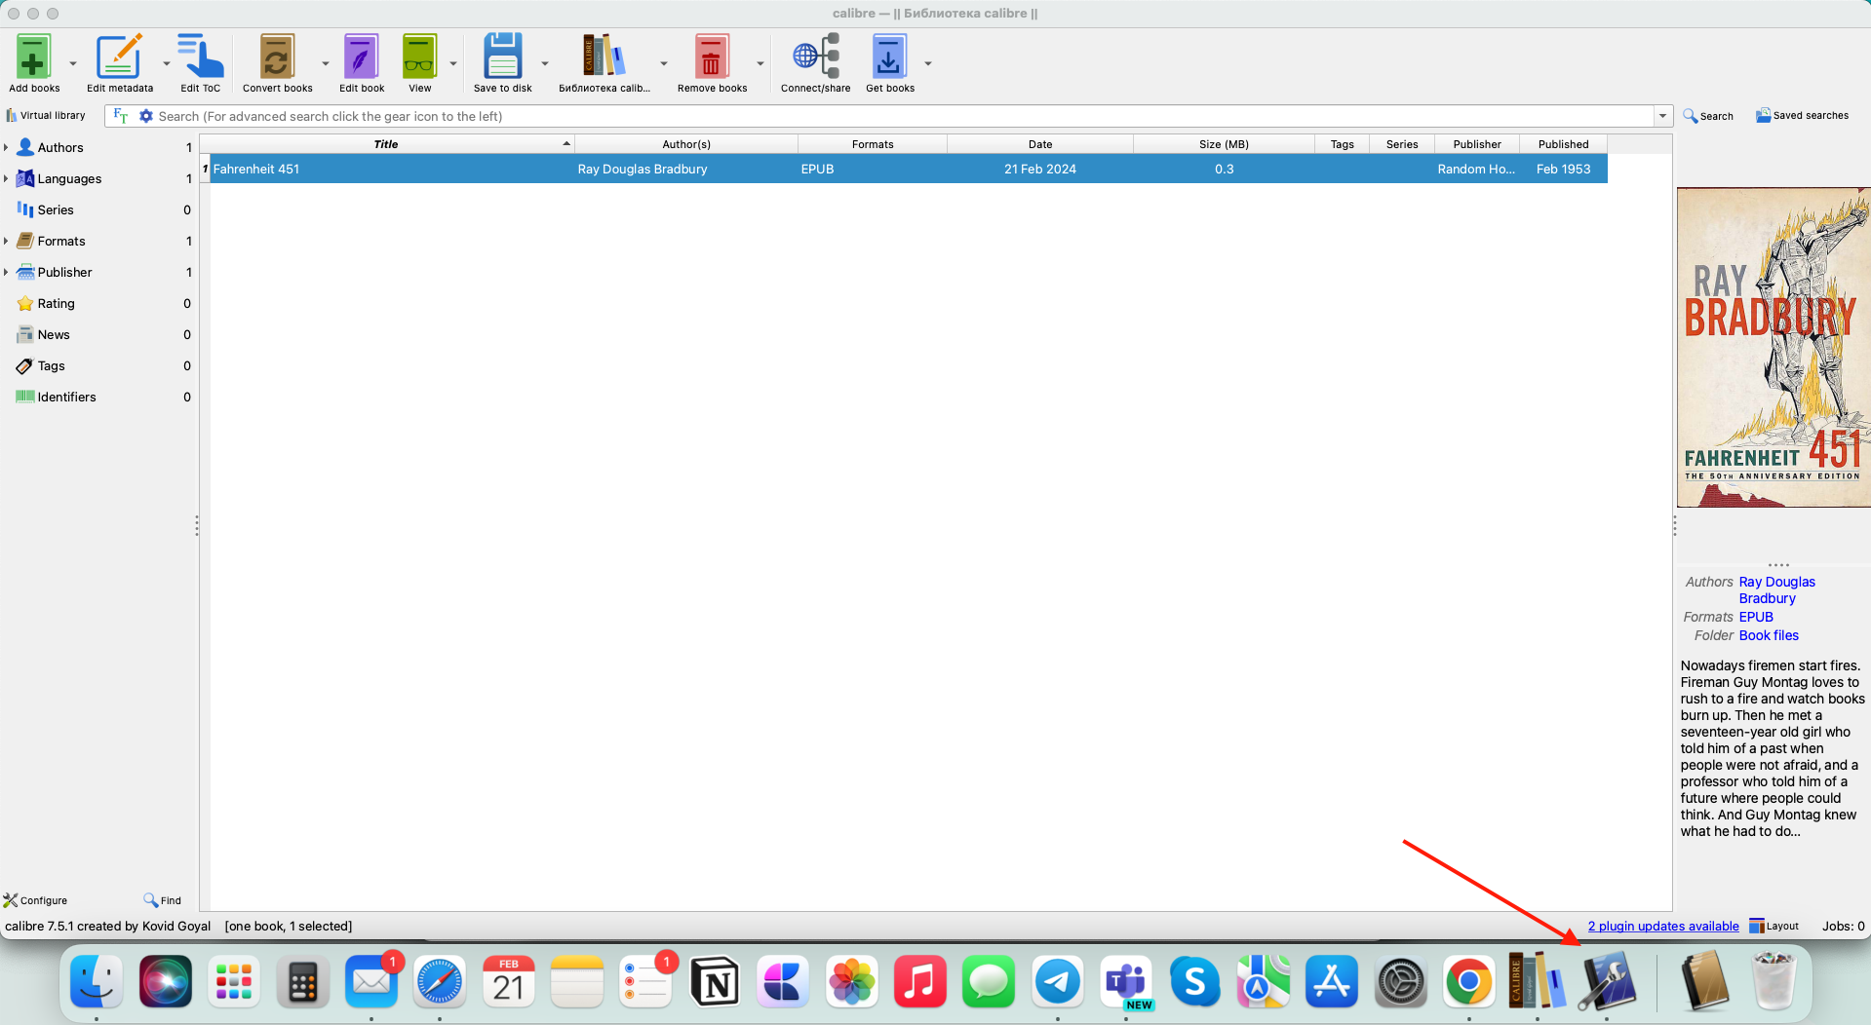This screenshot has height=1025, width=1871.
Task: Sort by the Published column header
Action: [1564, 144]
